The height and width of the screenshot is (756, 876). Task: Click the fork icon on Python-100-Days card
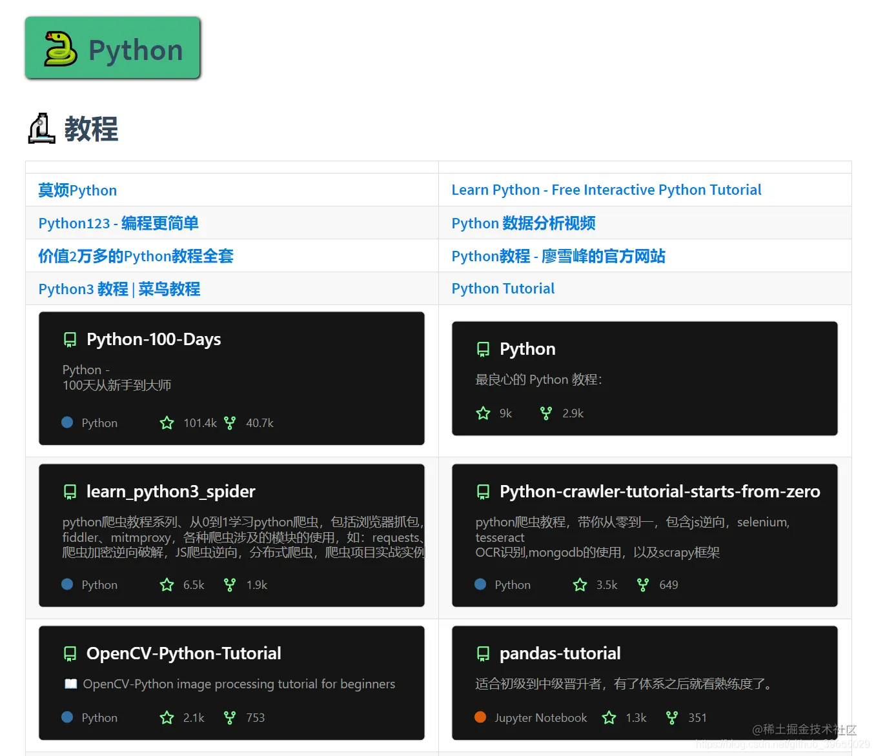tap(229, 423)
